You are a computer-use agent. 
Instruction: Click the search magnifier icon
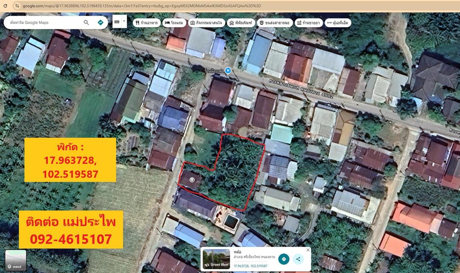click(86, 22)
